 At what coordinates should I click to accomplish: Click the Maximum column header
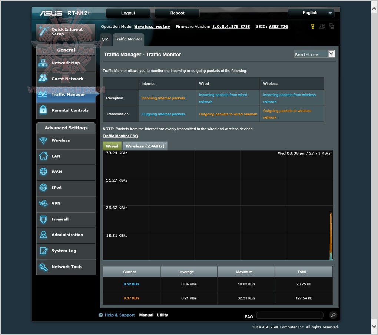pos(246,272)
